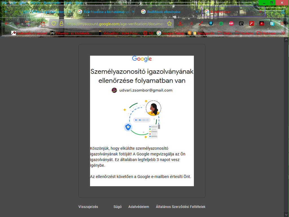Click the udvari.zsombor@gmail.com account text

tap(146, 90)
